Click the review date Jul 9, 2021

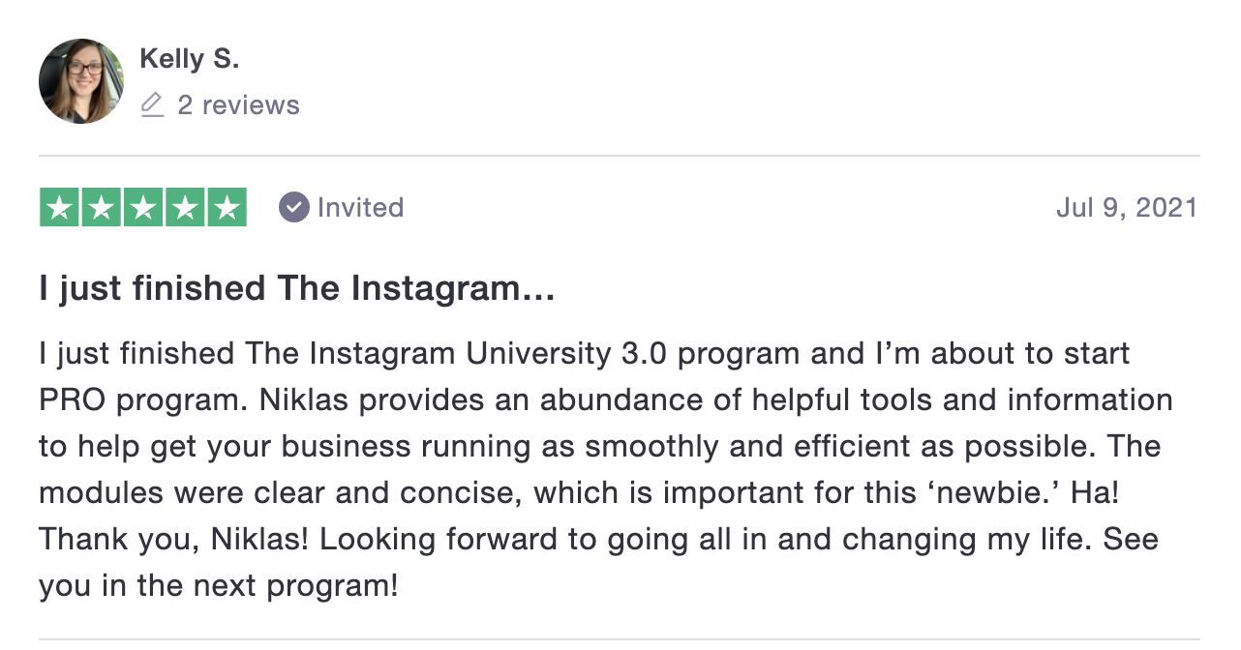[x=1127, y=207]
